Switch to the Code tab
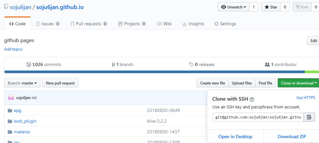Image resolution: width=319 pixels, height=143 pixels. pyautogui.click(x=17, y=24)
